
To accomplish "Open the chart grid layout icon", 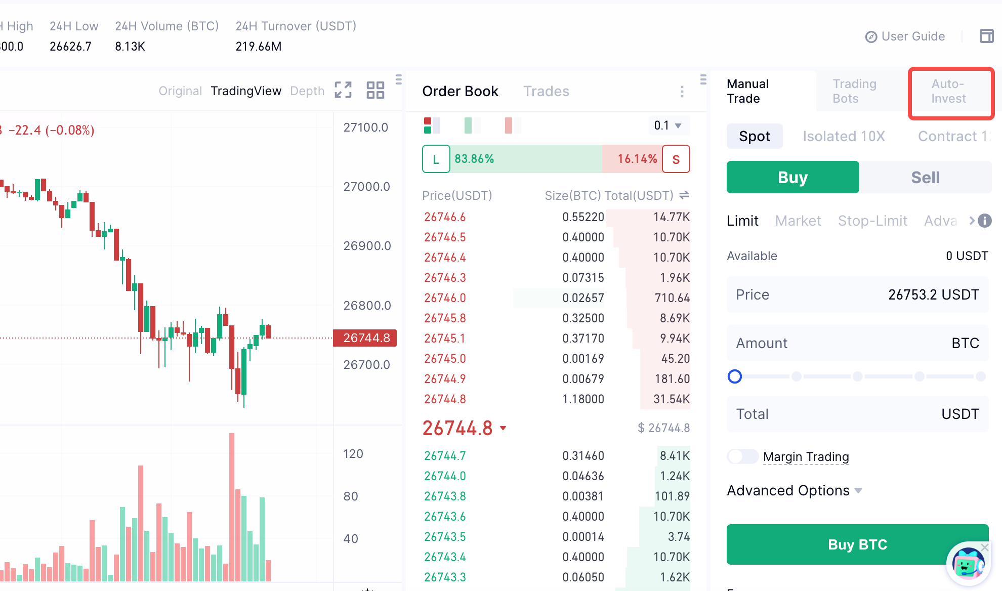I will point(375,90).
